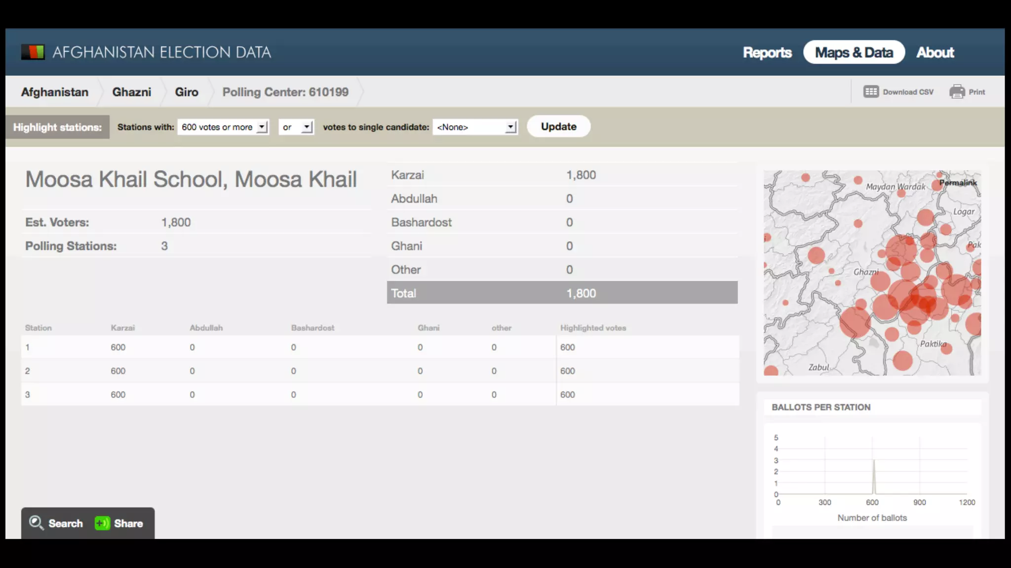Click the Print printer icon
The height and width of the screenshot is (568, 1011).
pos(957,92)
